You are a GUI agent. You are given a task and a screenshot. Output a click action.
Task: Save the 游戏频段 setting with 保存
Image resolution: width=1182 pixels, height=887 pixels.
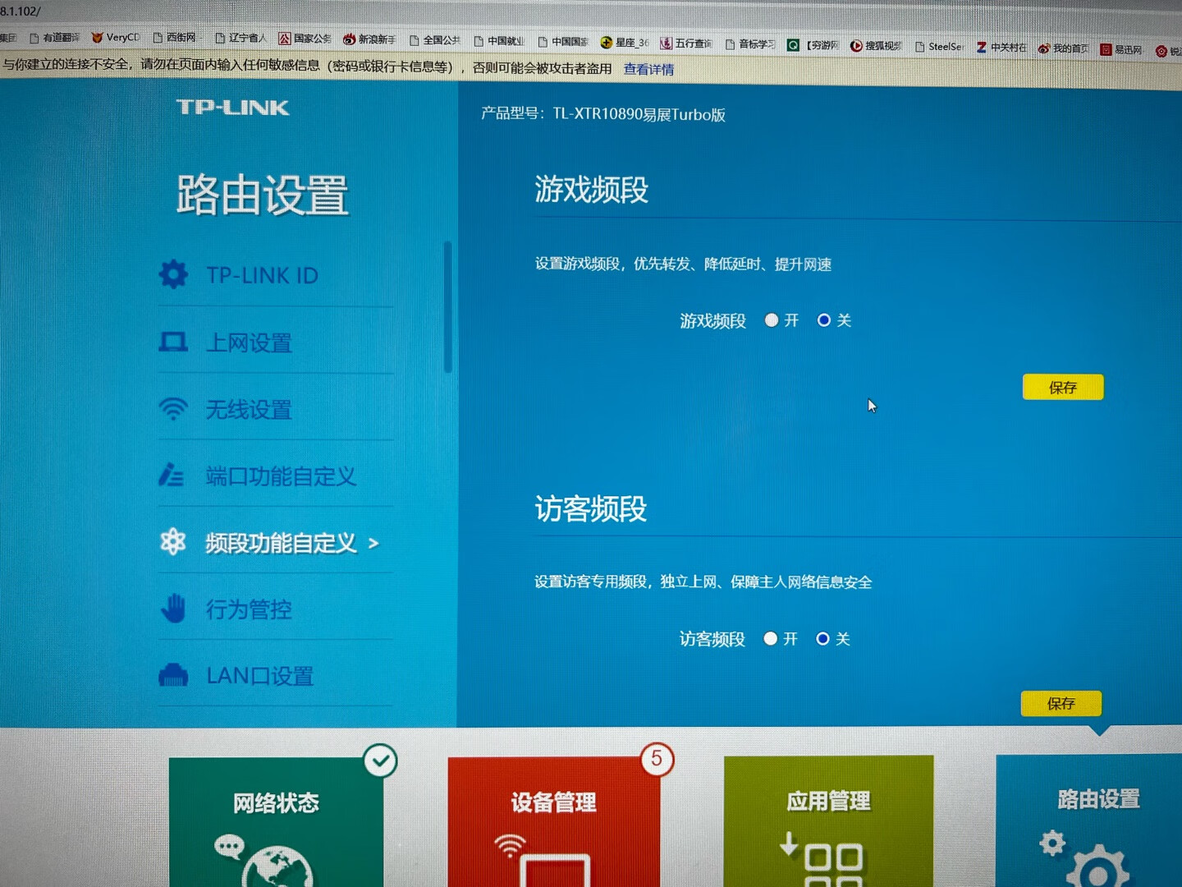click(x=1063, y=387)
